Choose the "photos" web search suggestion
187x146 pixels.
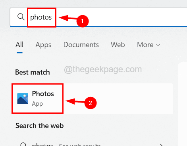pyautogui.click(x=42, y=145)
